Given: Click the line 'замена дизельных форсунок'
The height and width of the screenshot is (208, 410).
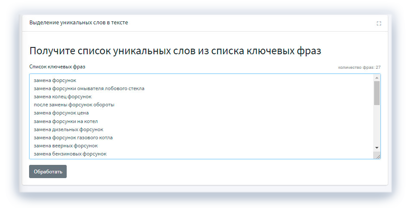Looking at the screenshot, I should (x=68, y=129).
